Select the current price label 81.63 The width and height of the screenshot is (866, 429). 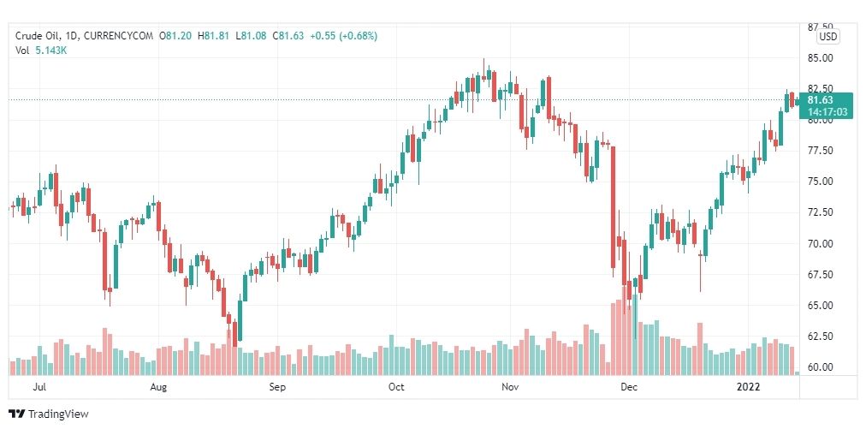point(820,100)
